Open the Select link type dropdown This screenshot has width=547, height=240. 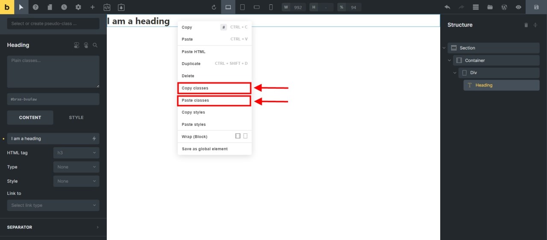53,205
